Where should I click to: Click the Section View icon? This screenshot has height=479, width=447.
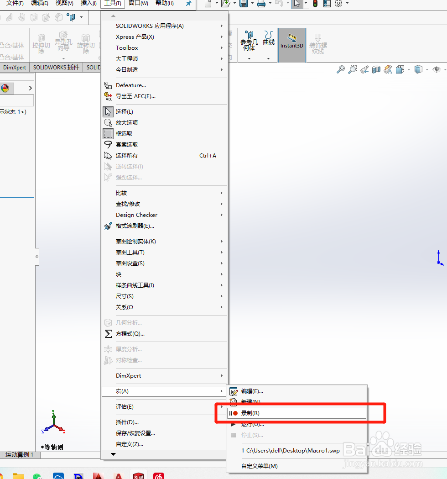point(376,70)
